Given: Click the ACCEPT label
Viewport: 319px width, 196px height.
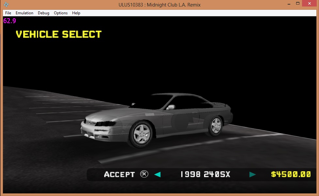Looking at the screenshot, I should pyautogui.click(x=119, y=175).
